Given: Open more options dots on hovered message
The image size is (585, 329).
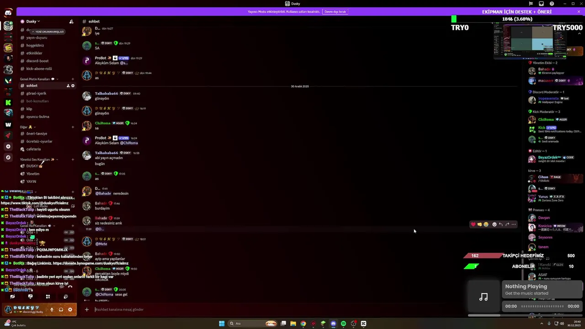Looking at the screenshot, I should pos(514,224).
